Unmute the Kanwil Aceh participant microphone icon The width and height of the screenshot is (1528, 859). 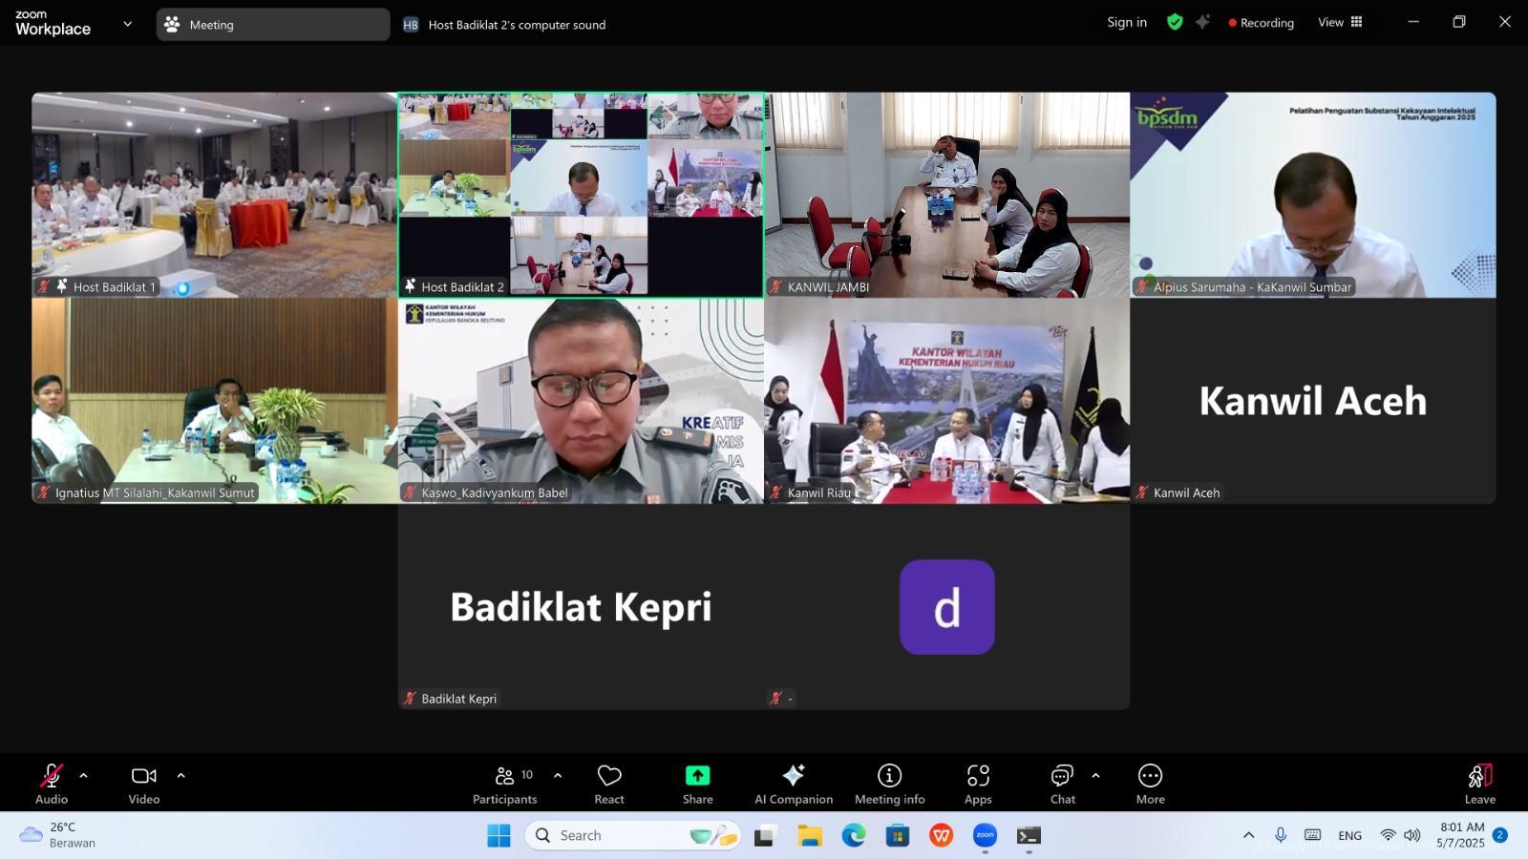click(x=1142, y=492)
